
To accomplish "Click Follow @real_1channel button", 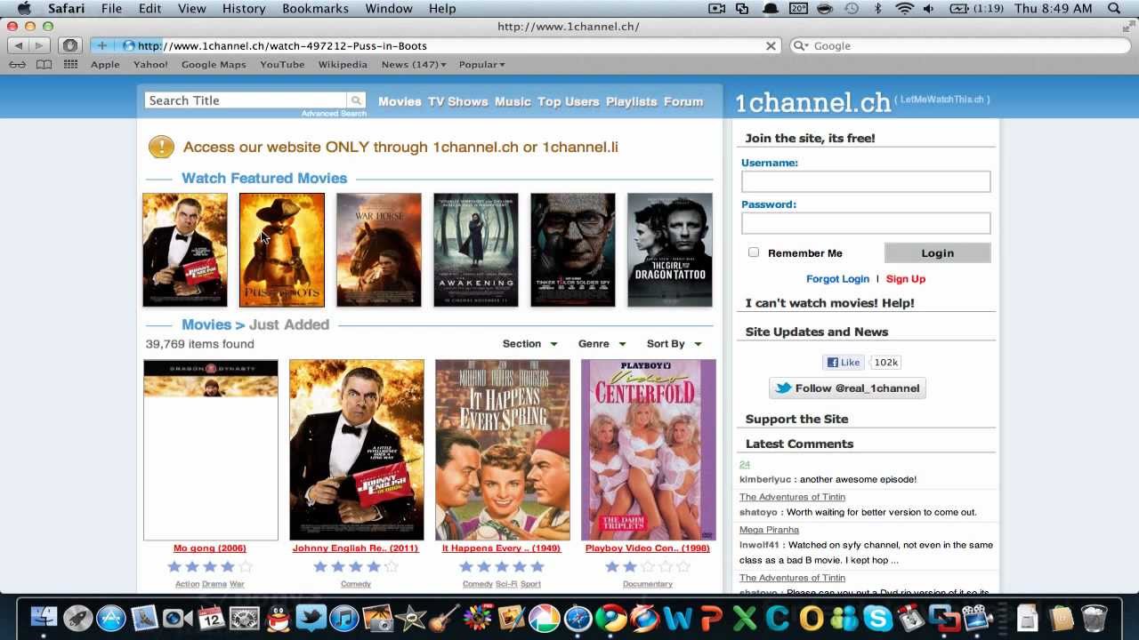I will (847, 388).
